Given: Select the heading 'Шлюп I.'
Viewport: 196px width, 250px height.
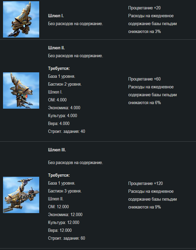Looking at the screenshot, I should click(x=56, y=16).
